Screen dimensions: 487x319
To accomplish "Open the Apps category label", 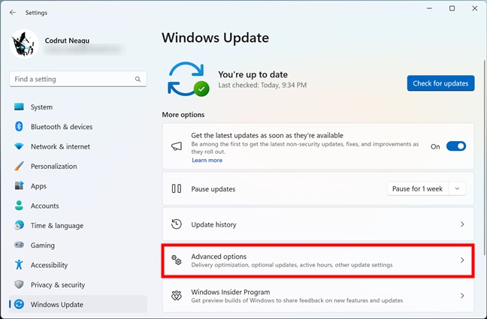I will (38, 186).
